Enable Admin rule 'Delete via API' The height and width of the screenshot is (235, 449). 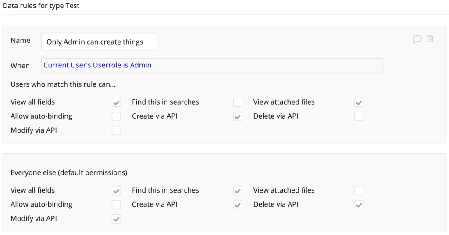pyautogui.click(x=359, y=116)
